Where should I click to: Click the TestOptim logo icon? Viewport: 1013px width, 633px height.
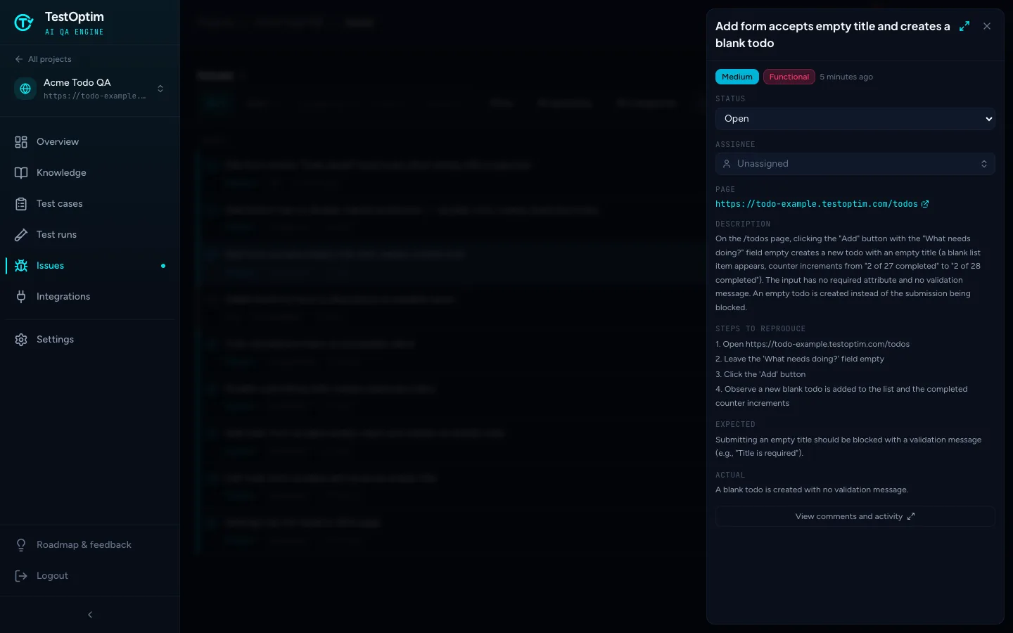click(x=24, y=23)
